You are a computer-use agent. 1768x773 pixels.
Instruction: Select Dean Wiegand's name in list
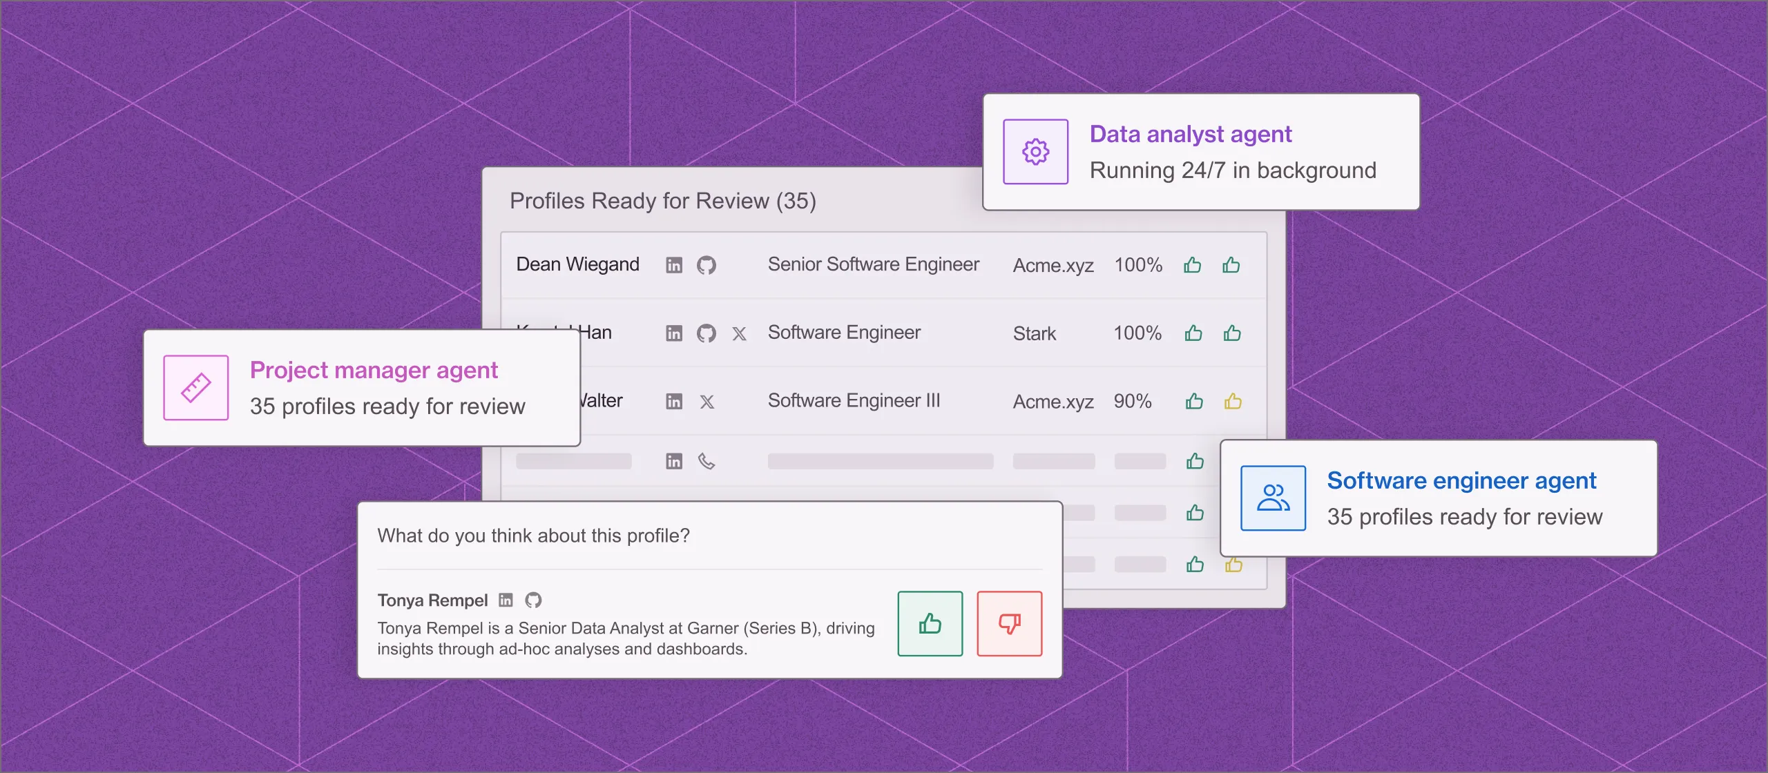coord(577,264)
